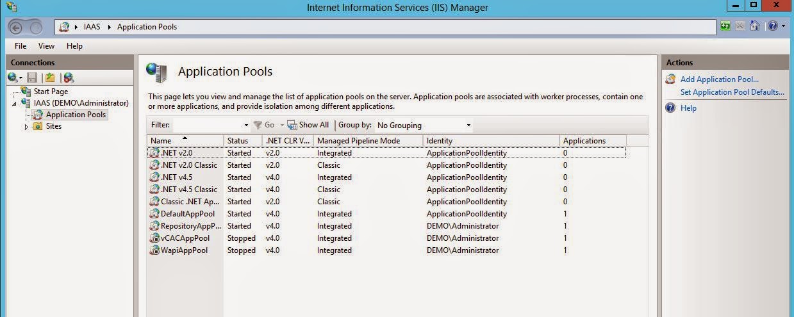Click the Go filter button
The height and width of the screenshot is (317, 794).
tap(264, 125)
